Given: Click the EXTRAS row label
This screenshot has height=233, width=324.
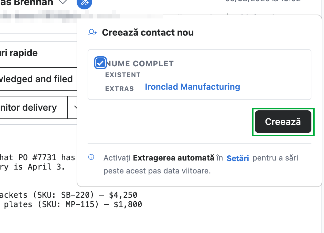Looking at the screenshot, I should [x=119, y=89].
